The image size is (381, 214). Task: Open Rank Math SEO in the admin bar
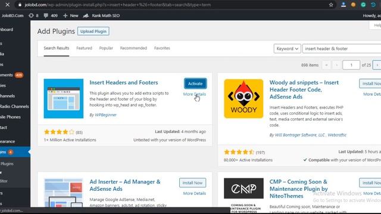(101, 15)
